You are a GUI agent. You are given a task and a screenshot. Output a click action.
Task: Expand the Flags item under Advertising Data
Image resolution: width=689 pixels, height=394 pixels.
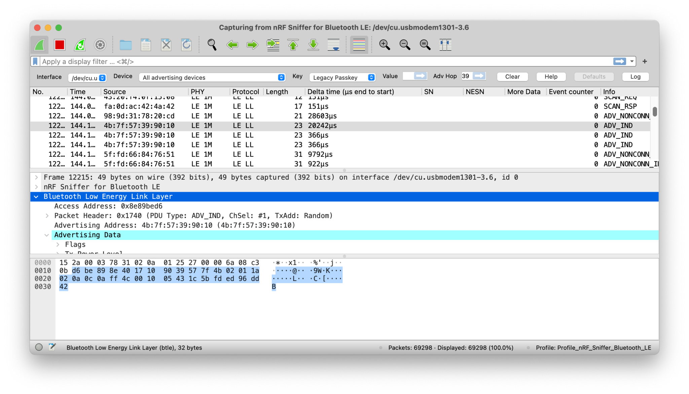pyautogui.click(x=58, y=244)
